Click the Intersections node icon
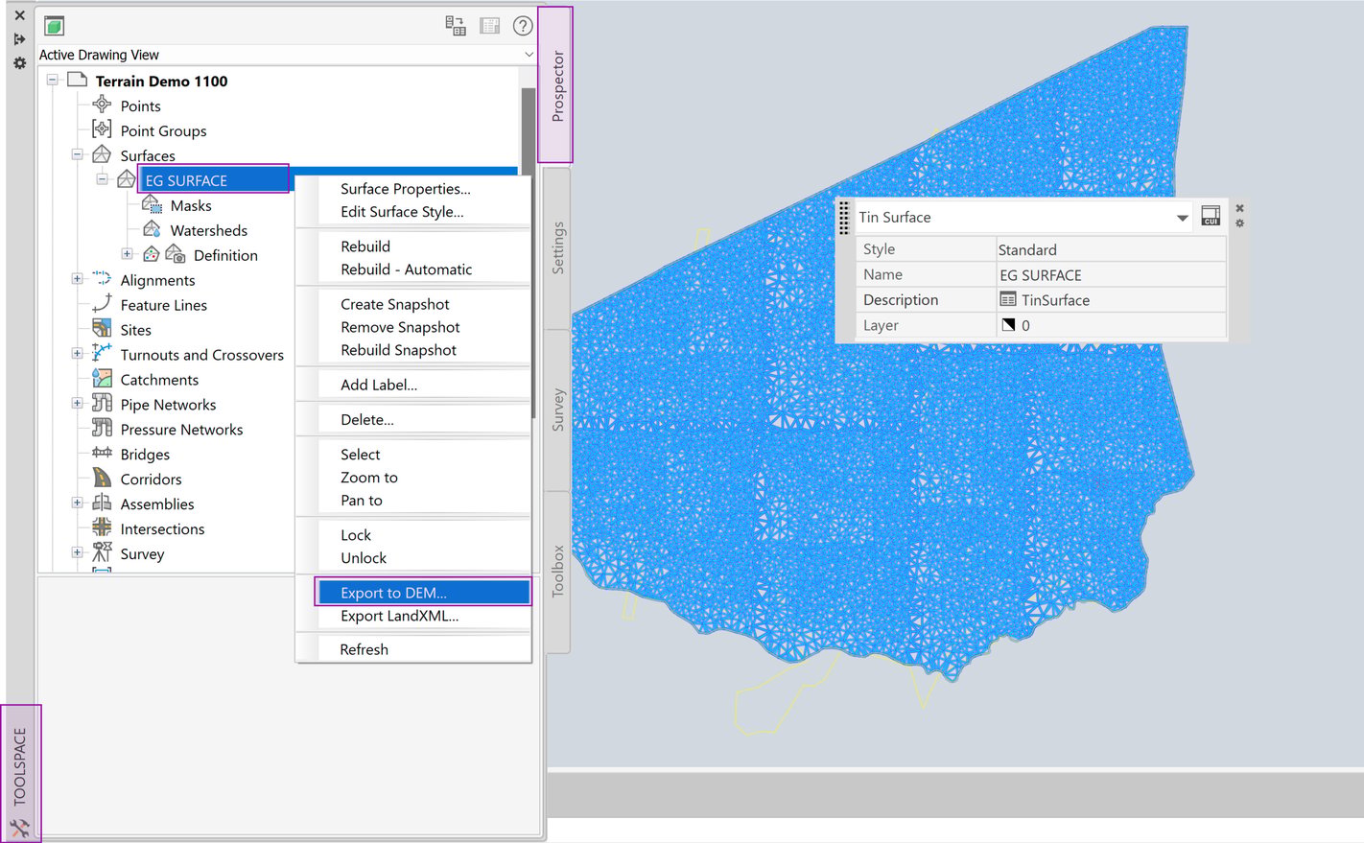Image resolution: width=1364 pixels, height=843 pixels. tap(102, 527)
